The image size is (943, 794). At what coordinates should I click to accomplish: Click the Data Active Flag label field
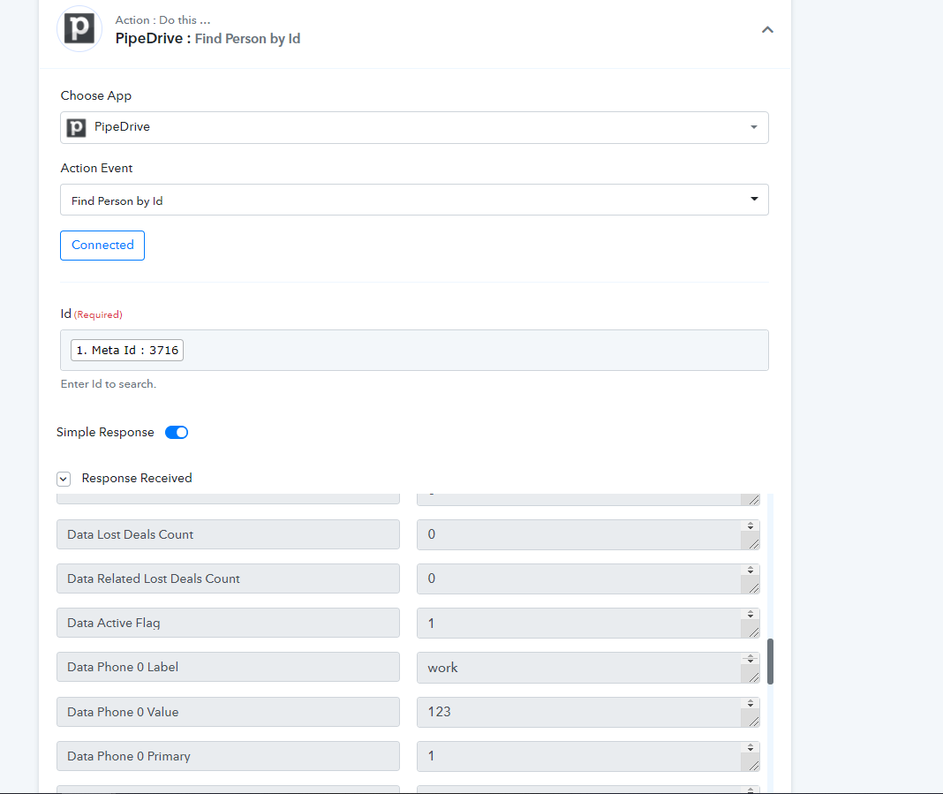[x=228, y=623]
